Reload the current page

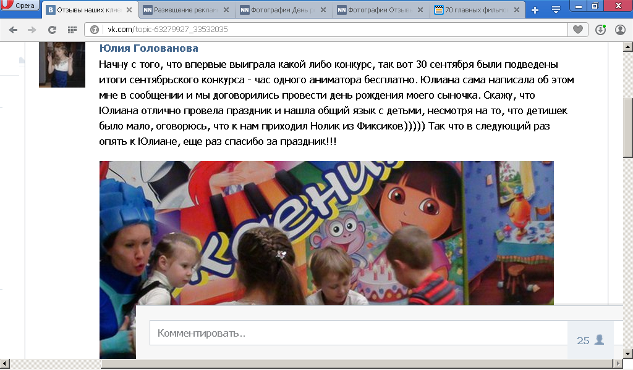point(52,30)
